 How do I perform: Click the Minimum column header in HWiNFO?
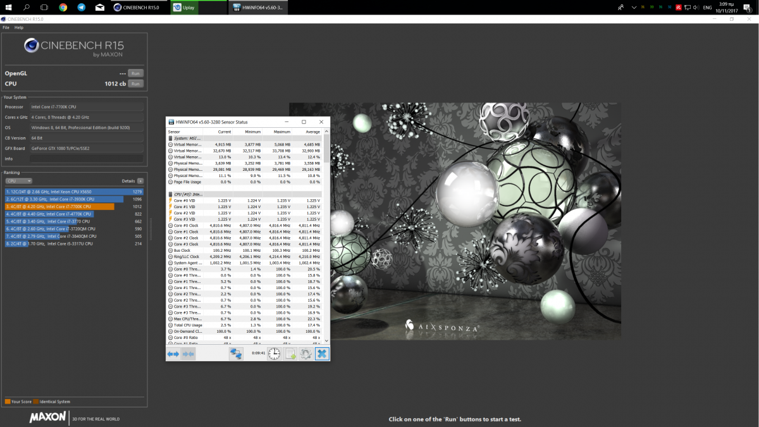click(x=249, y=132)
